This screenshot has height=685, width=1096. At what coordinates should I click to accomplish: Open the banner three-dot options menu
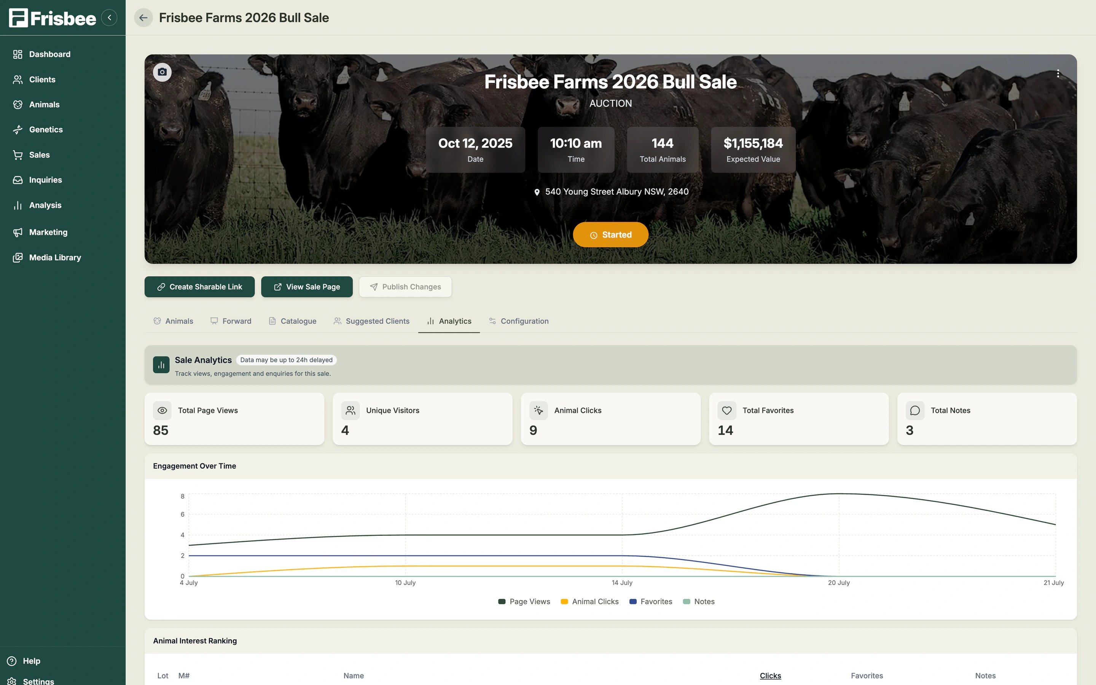point(1058,74)
